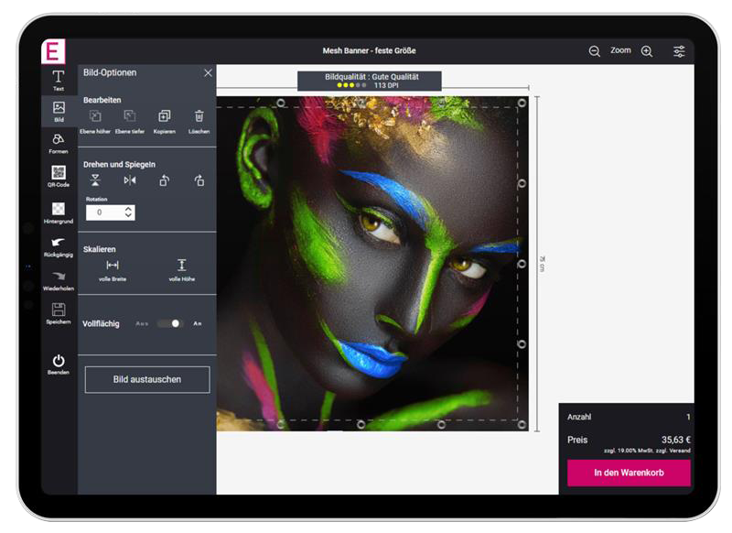Toggle the Vollflächig switch
The image size is (732, 533).
point(169,323)
